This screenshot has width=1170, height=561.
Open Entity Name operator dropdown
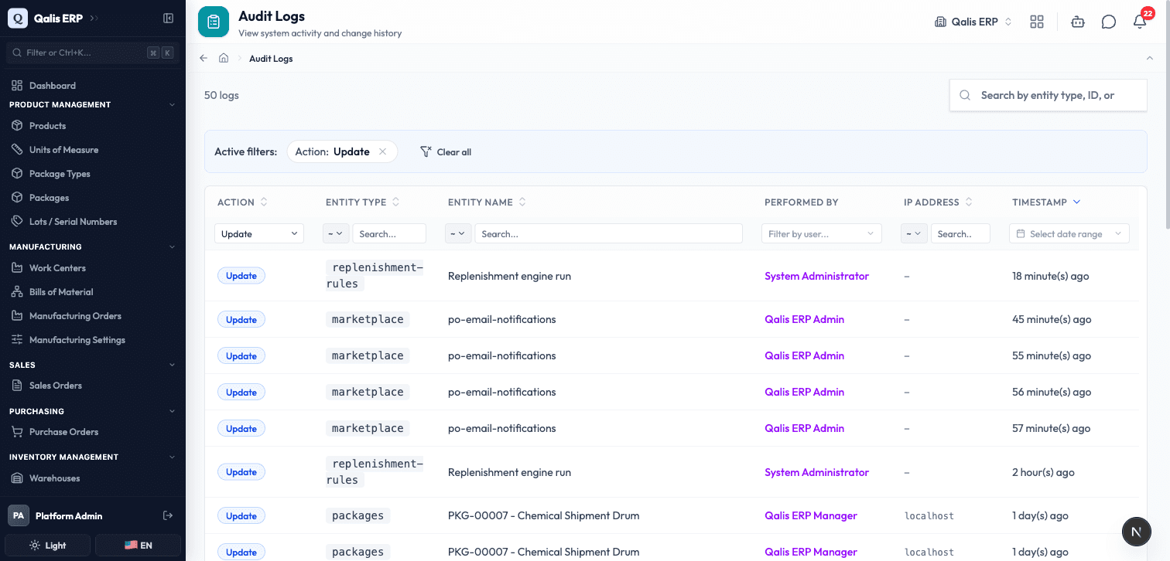[458, 233]
